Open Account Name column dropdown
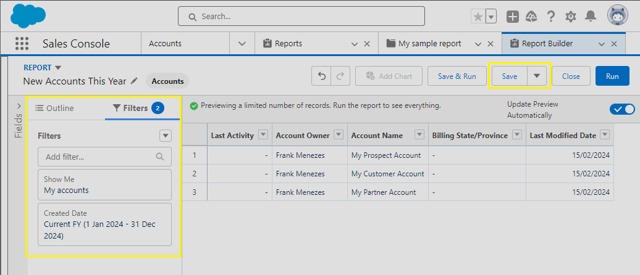640x275 pixels. click(419, 135)
